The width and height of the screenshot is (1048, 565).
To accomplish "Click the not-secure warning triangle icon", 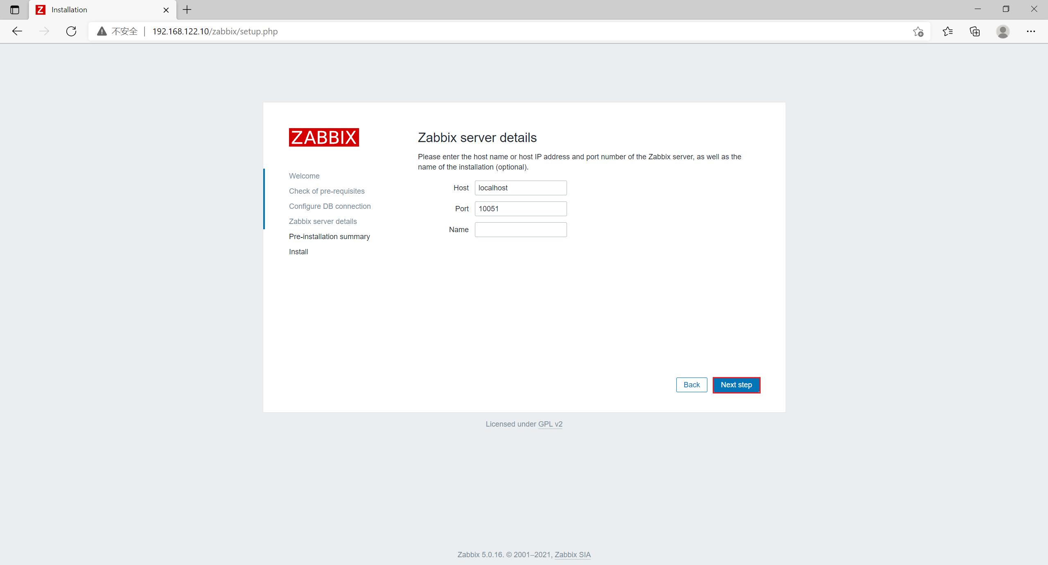I will (102, 31).
